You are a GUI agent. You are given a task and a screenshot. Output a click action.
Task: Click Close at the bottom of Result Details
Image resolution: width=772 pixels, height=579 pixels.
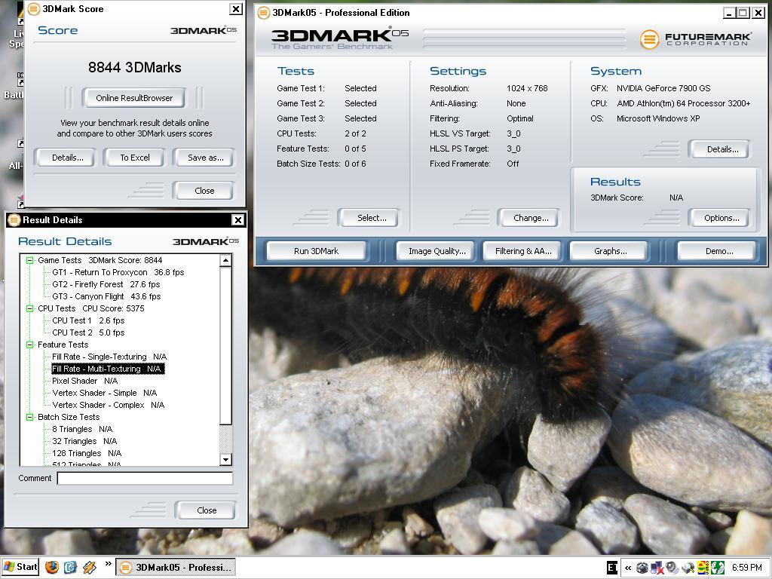click(207, 510)
